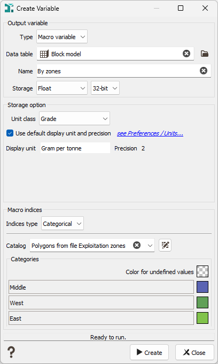The height and width of the screenshot is (364, 218).
Task: Clear the Block model data table selection
Action: tap(186, 54)
